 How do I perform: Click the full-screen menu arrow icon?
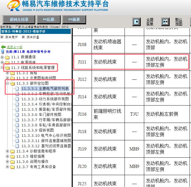coord(136,22)
